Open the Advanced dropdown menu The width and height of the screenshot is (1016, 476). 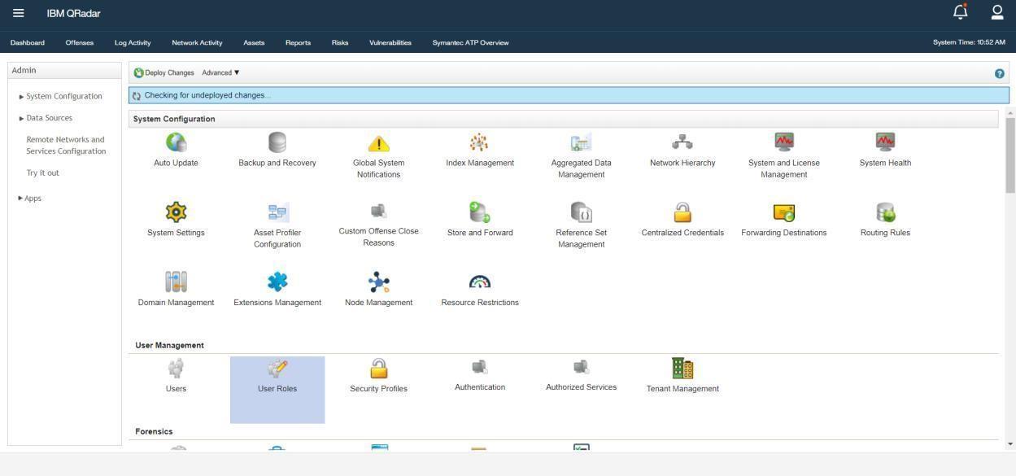(220, 73)
